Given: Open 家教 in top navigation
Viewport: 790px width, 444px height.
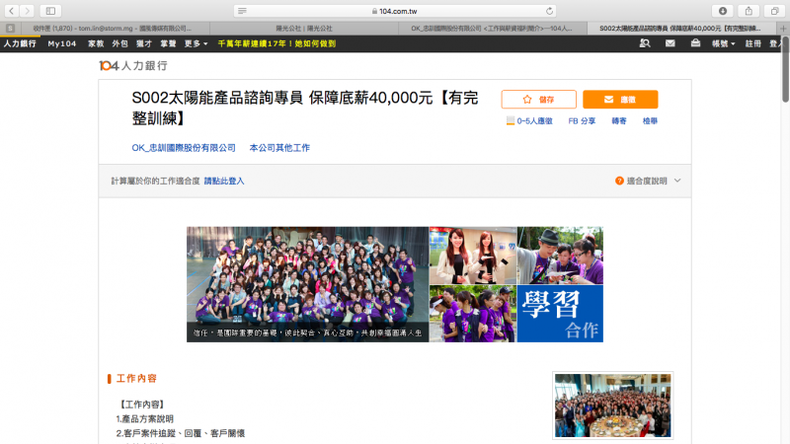Looking at the screenshot, I should coord(96,43).
